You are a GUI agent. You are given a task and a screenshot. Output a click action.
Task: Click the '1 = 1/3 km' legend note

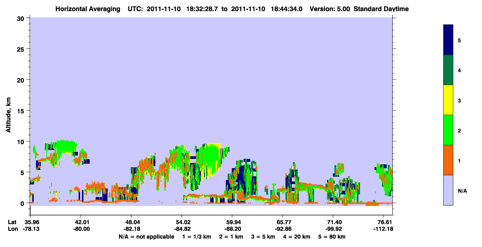tap(197, 237)
